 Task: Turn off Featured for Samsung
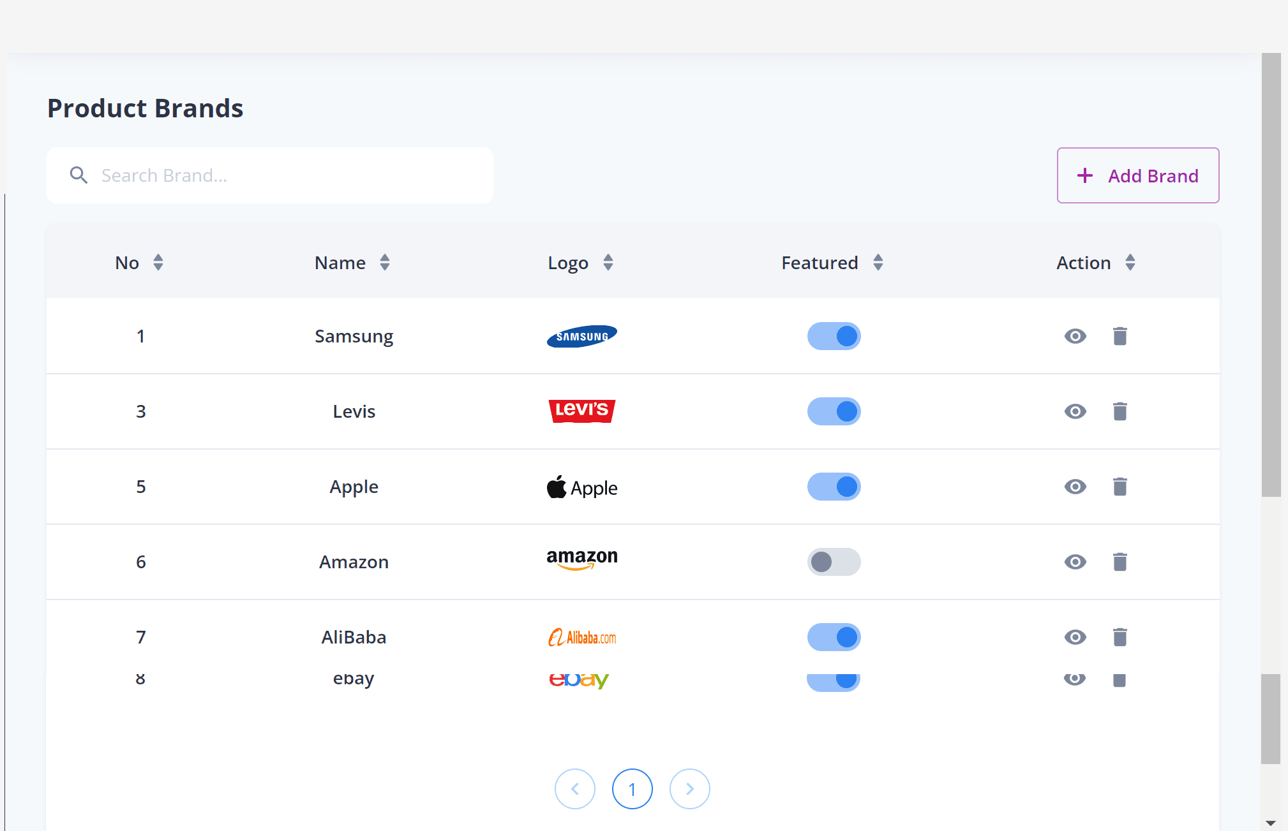(834, 336)
